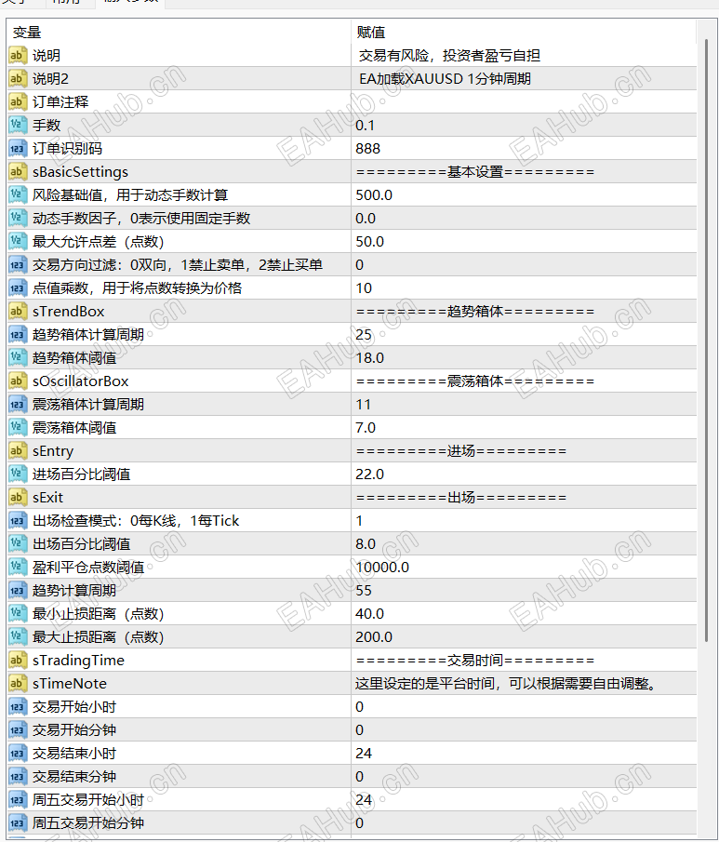
Task: Click the icon beside 风险基础值 row
Action: pyautogui.click(x=17, y=195)
